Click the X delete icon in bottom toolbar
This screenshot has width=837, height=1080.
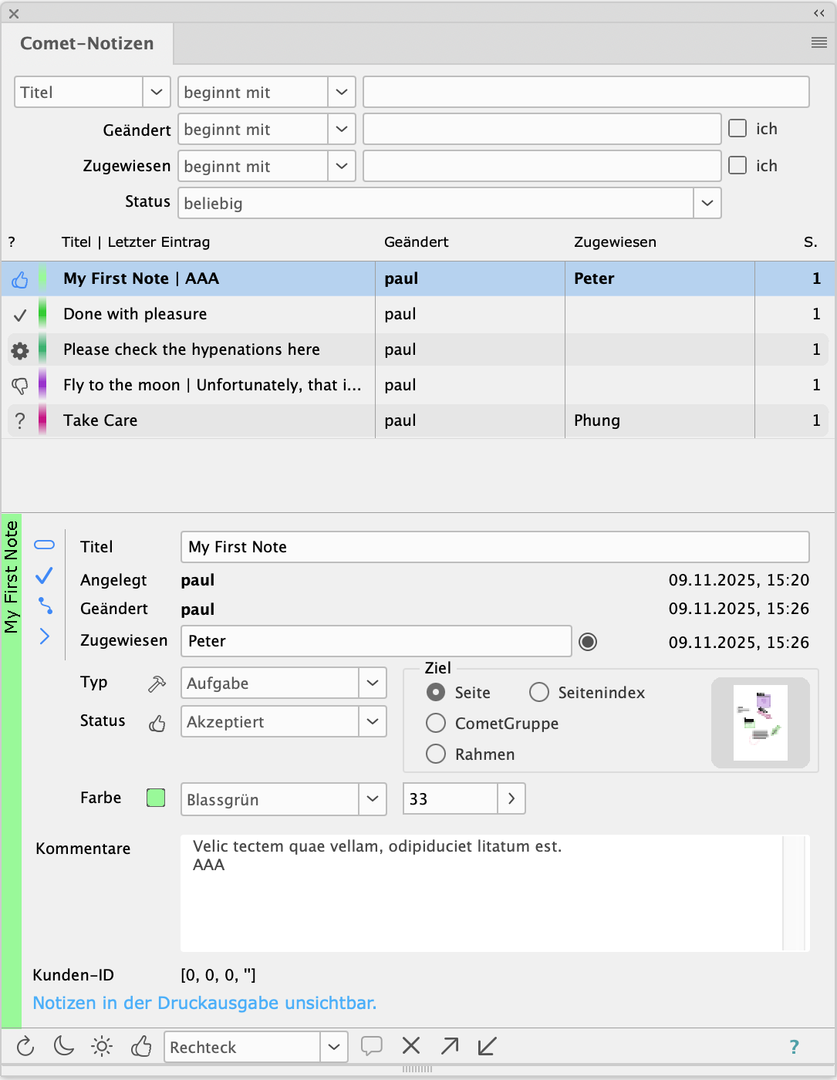click(x=411, y=1046)
